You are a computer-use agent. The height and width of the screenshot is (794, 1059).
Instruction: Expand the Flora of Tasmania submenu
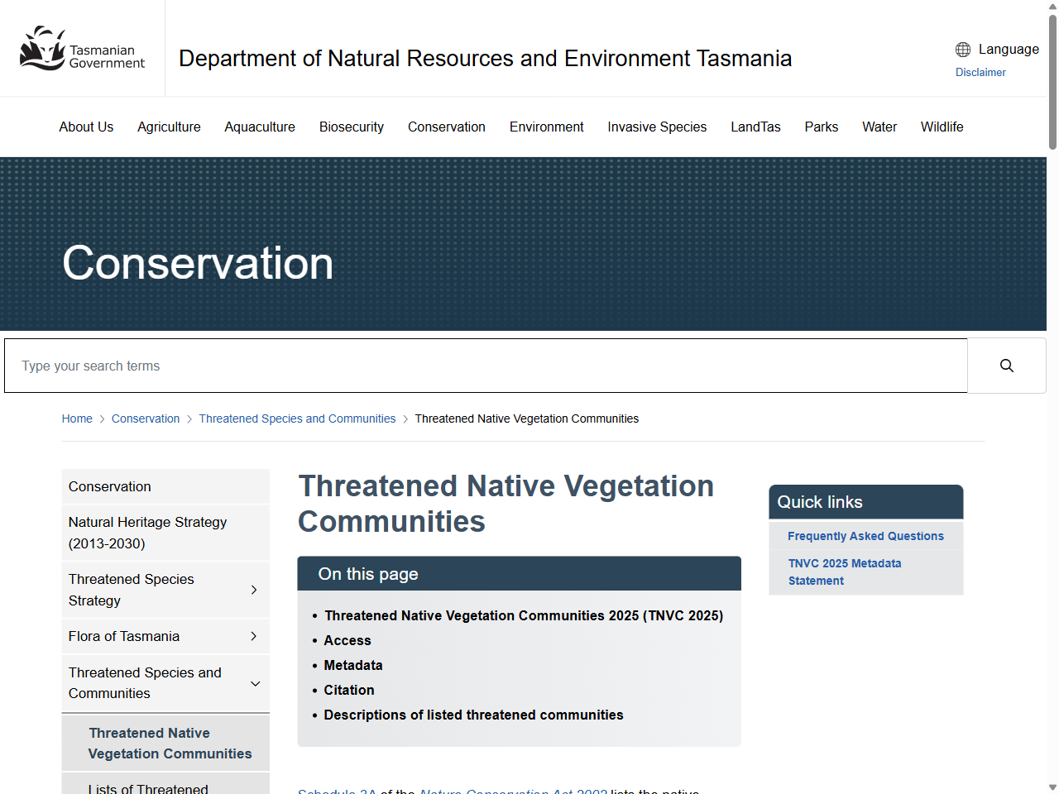pyautogui.click(x=254, y=636)
